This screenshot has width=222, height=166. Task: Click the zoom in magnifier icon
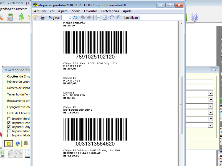pyautogui.click(x=118, y=17)
